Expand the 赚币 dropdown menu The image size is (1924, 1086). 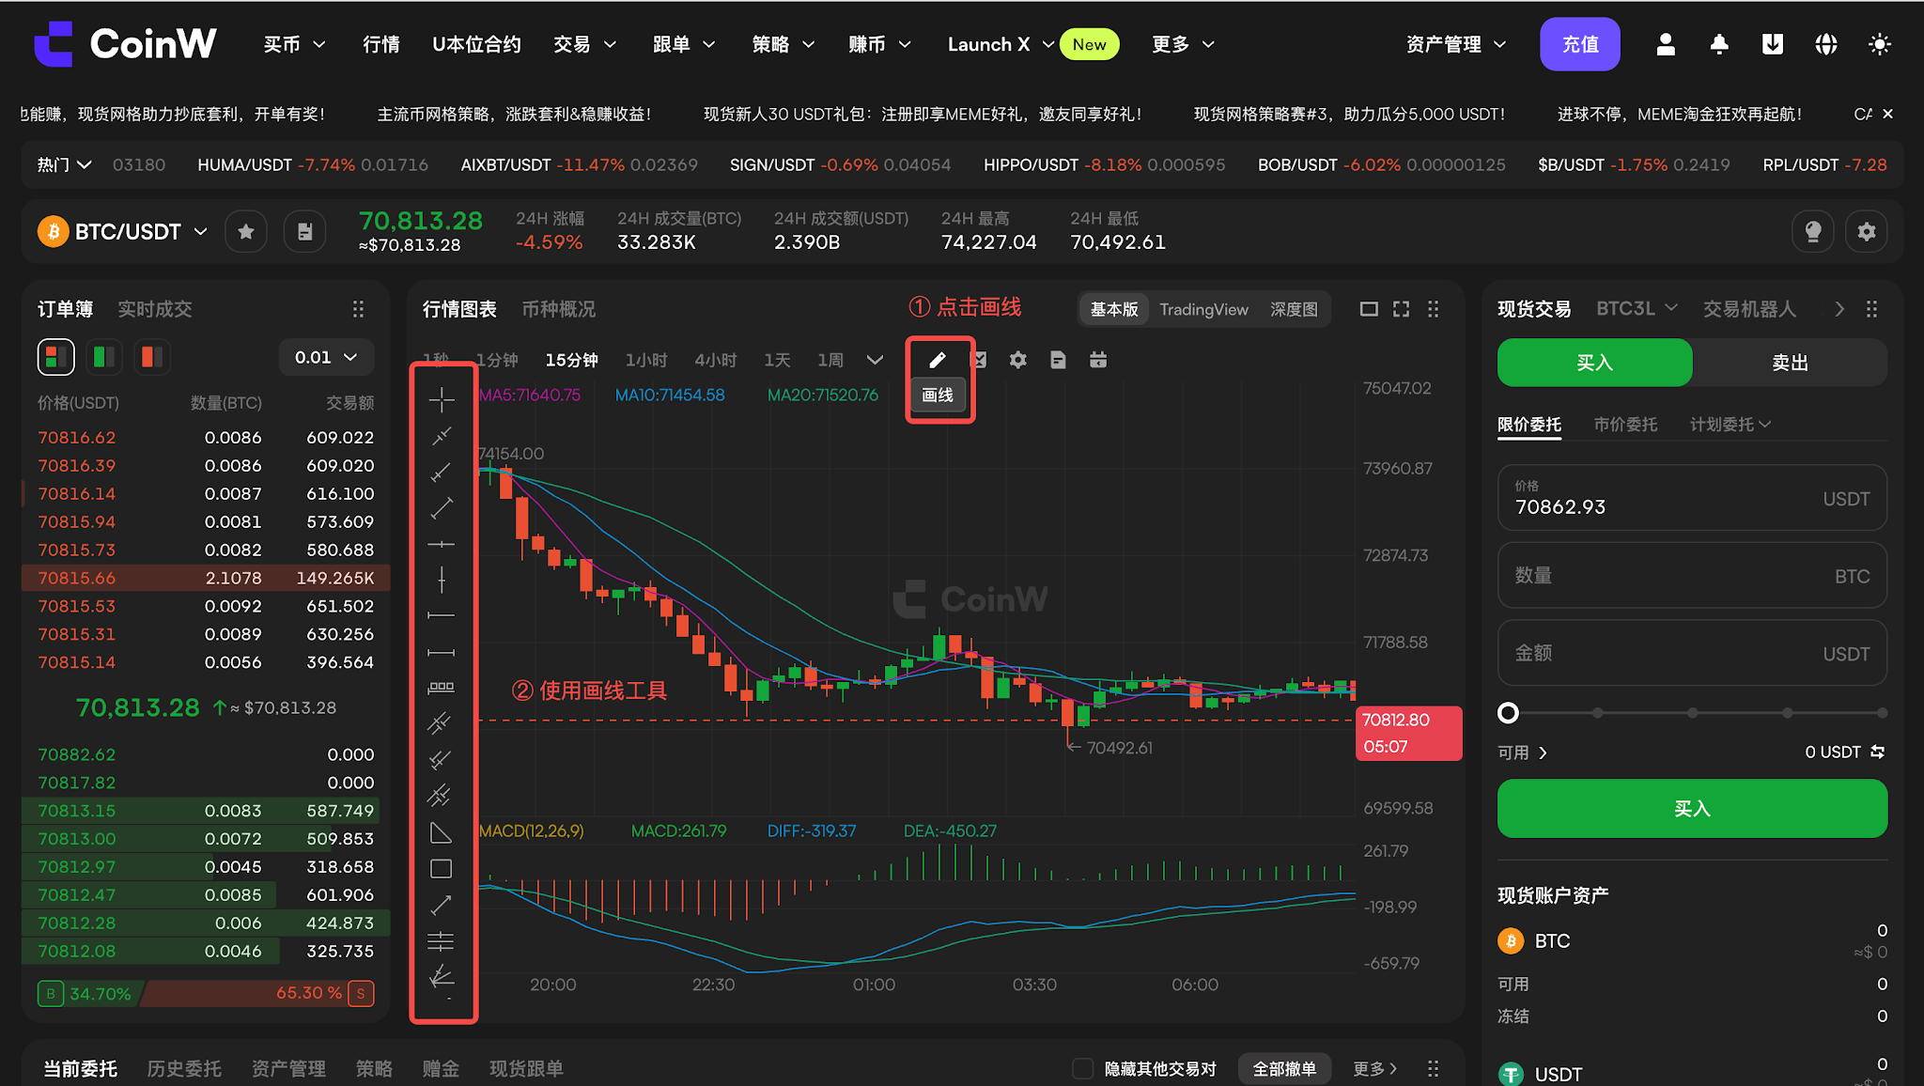(x=880, y=44)
